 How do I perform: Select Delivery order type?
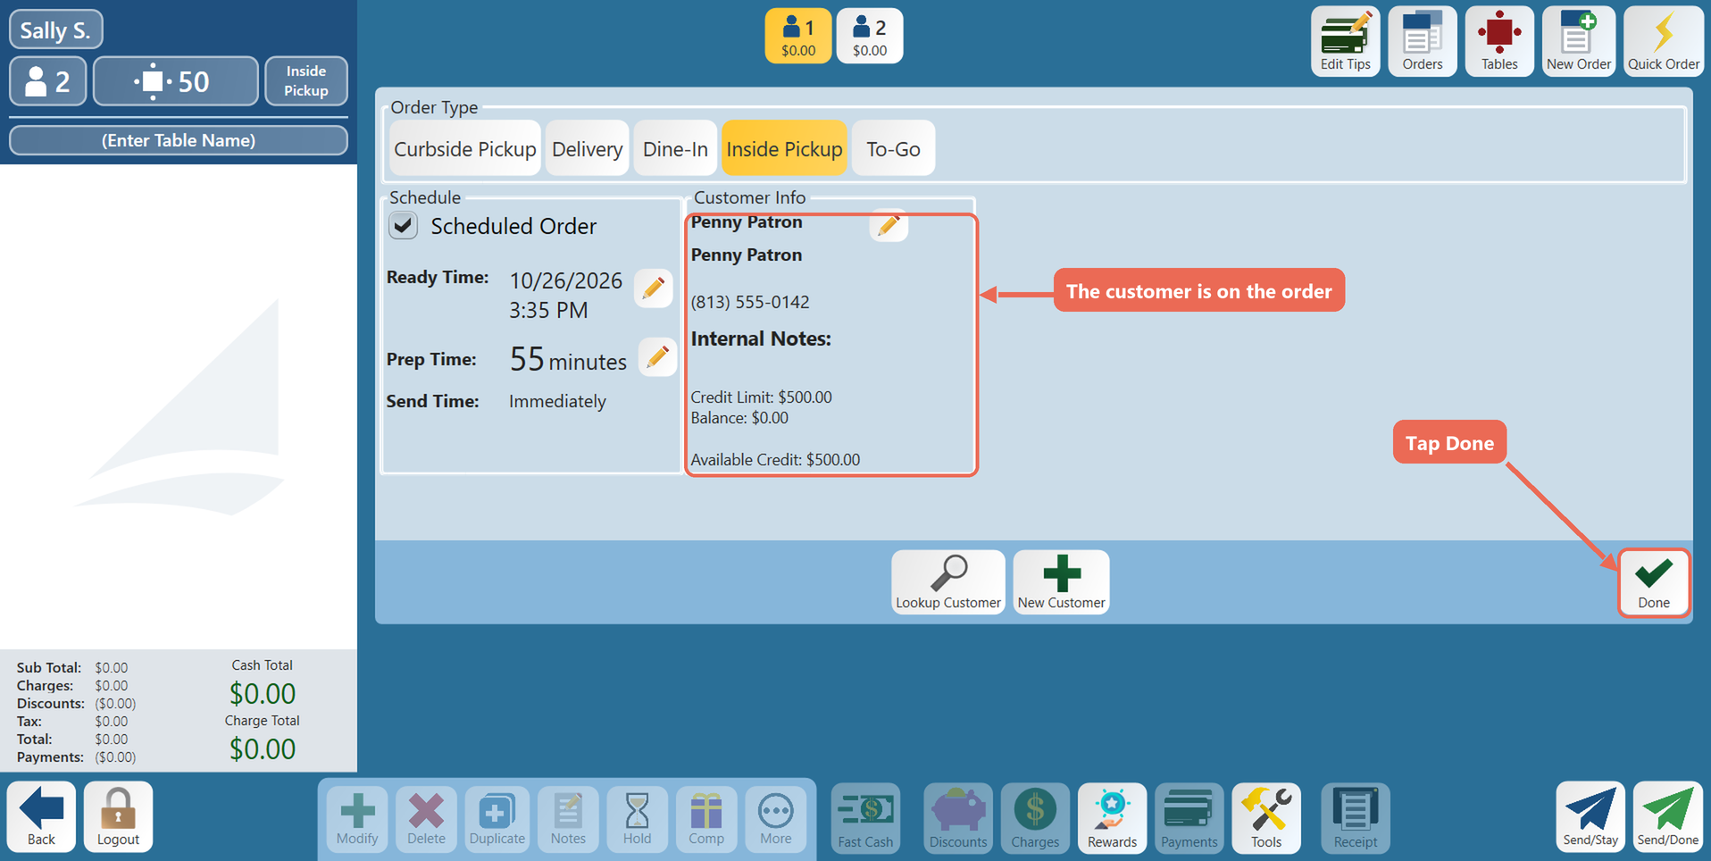587,148
